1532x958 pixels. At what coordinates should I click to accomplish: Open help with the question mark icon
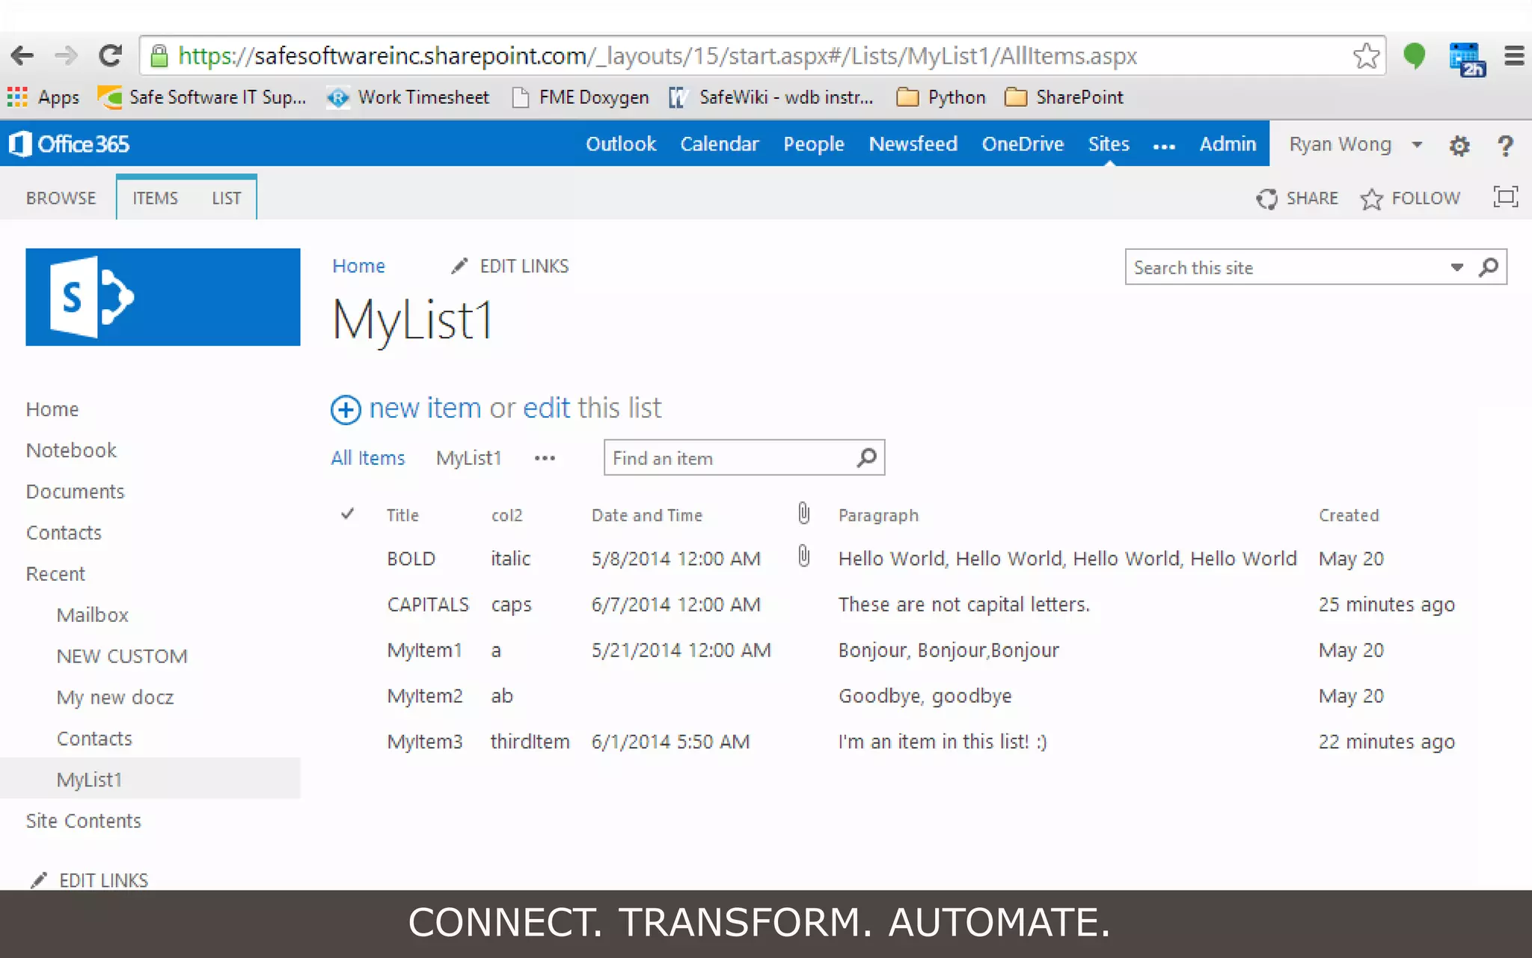click(x=1505, y=145)
